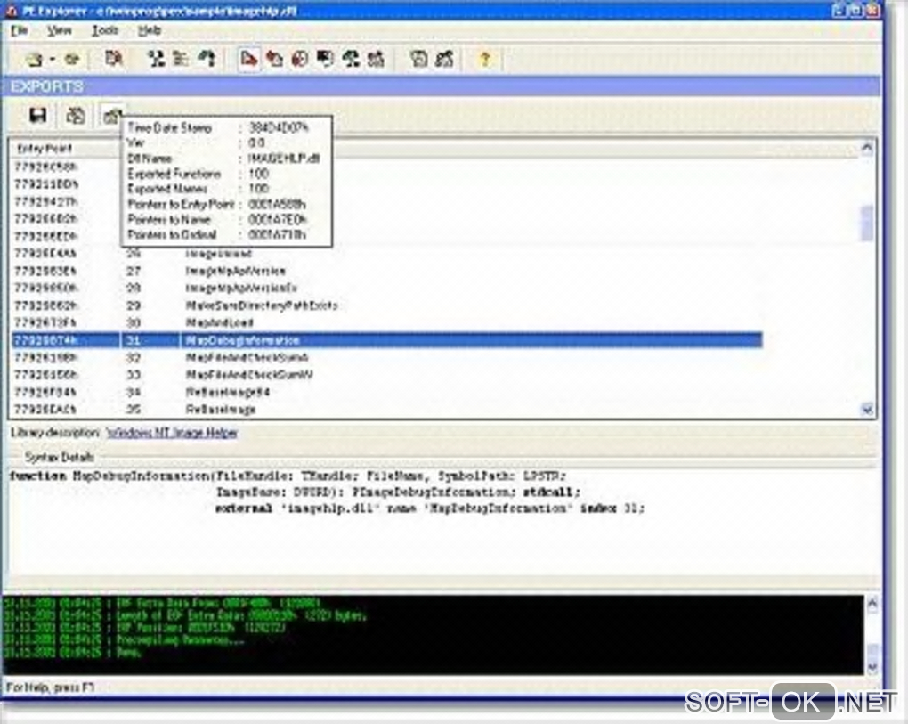908x724 pixels.
Task: Open the Data Directories view icon
Action: [x=156, y=59]
